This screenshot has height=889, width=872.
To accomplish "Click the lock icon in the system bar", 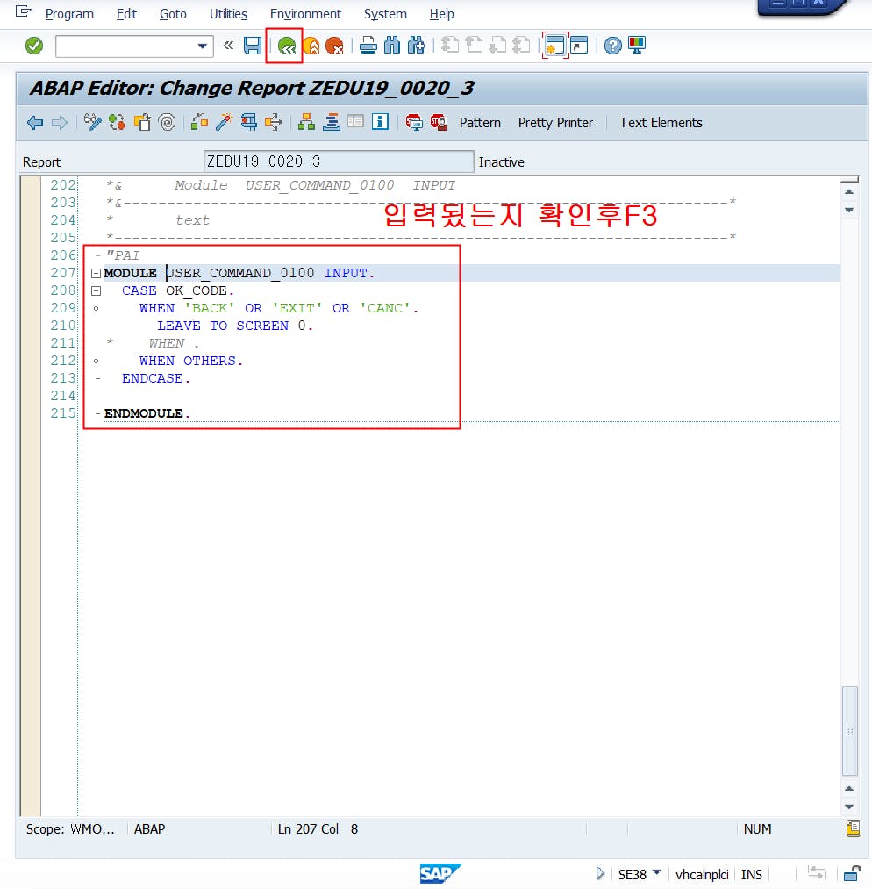I will (852, 874).
